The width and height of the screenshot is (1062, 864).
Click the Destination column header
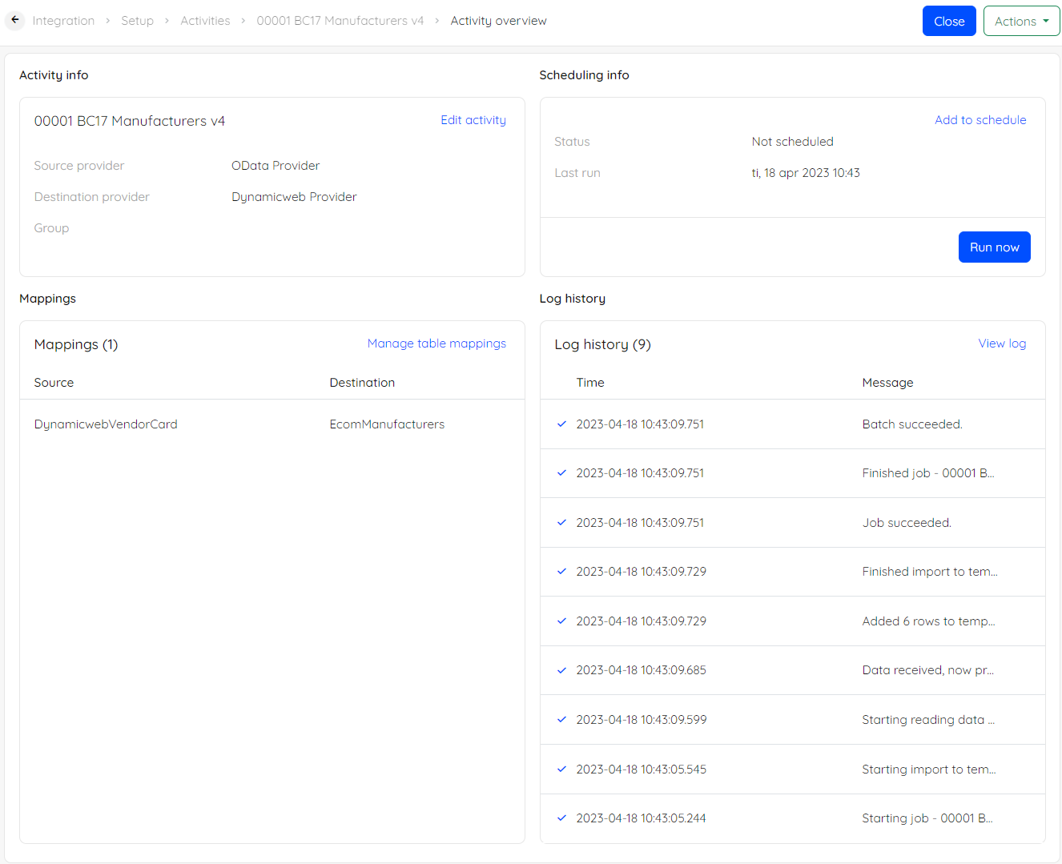click(x=362, y=383)
